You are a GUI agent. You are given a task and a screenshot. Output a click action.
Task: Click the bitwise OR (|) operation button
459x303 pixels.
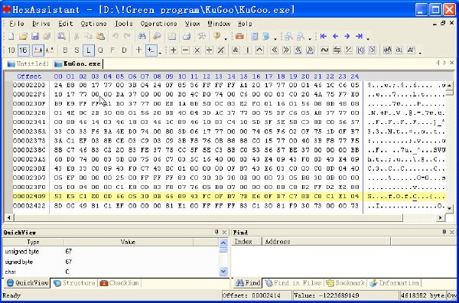pyautogui.click(x=248, y=50)
